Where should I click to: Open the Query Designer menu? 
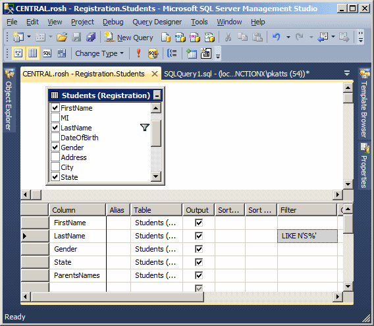(x=157, y=22)
